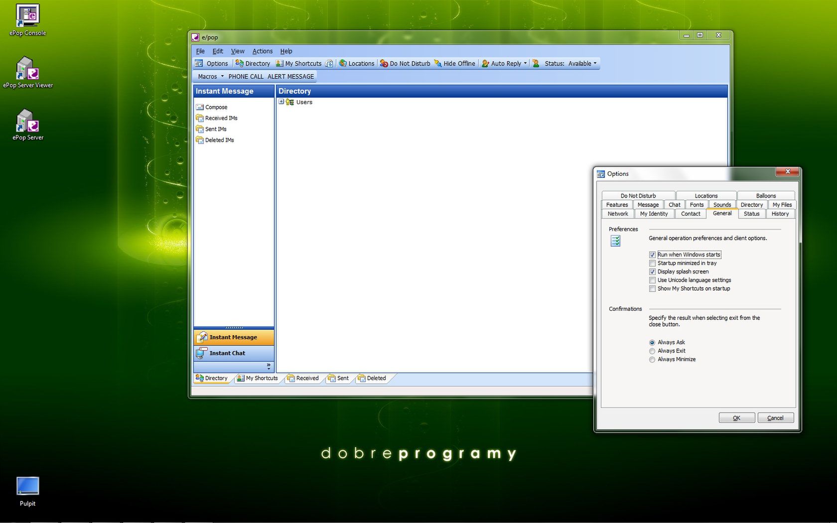Open the Received IMs folder
The image size is (837, 523).
click(x=217, y=118)
